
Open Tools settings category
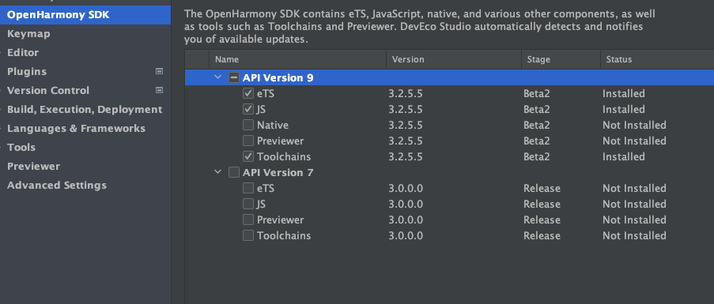[21, 147]
